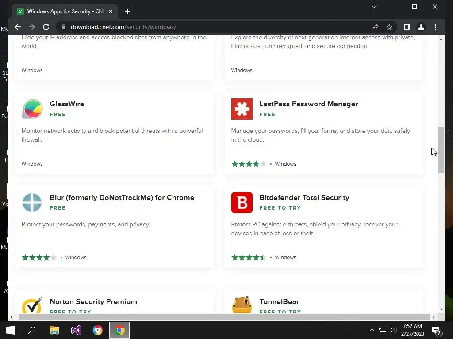Click the Norton checkmark icon

[32, 305]
